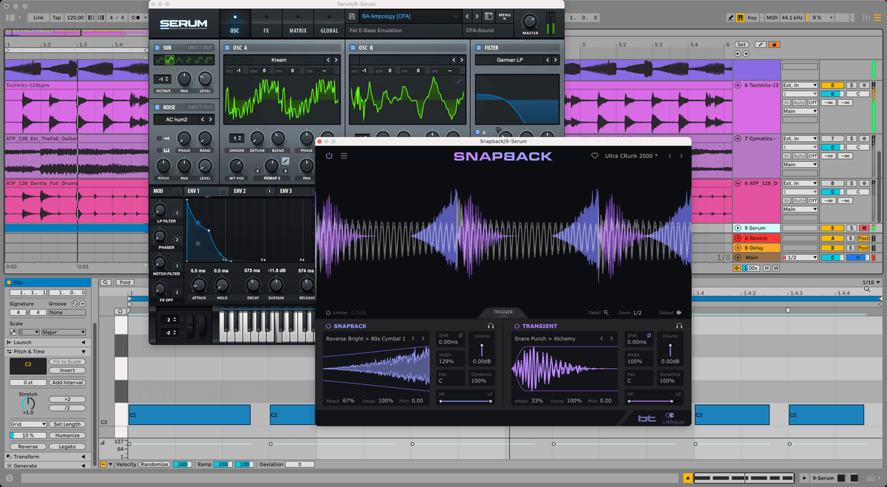
Task: Click the Detail magnifier icon in Snapback
Action: (x=606, y=313)
